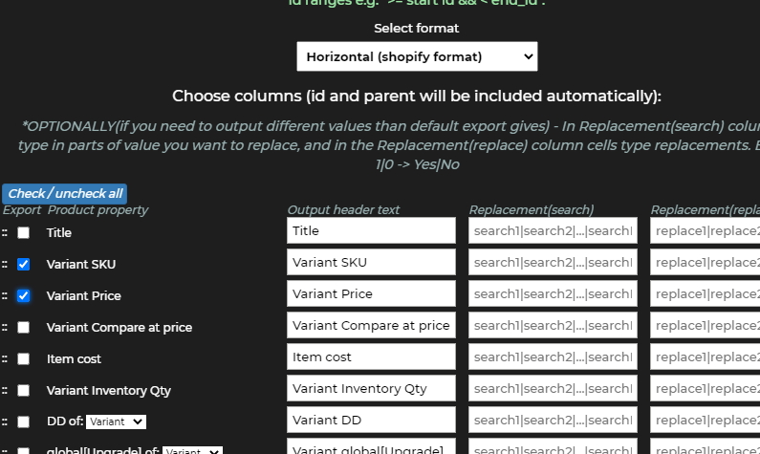
Task: Click drag handle beside Item cost row
Action: point(5,358)
